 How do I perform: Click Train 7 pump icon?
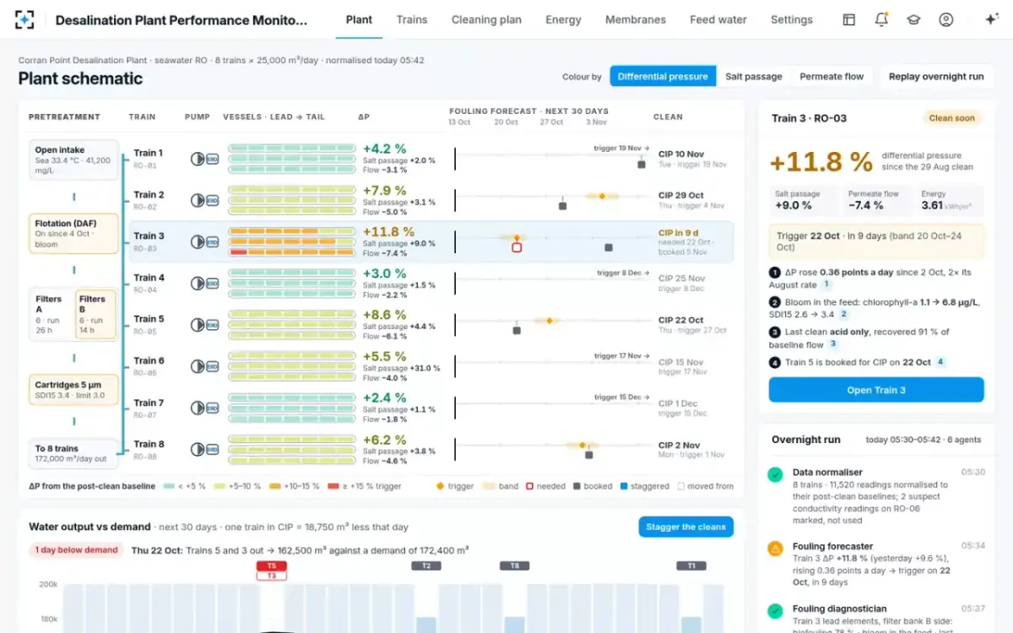click(x=197, y=408)
